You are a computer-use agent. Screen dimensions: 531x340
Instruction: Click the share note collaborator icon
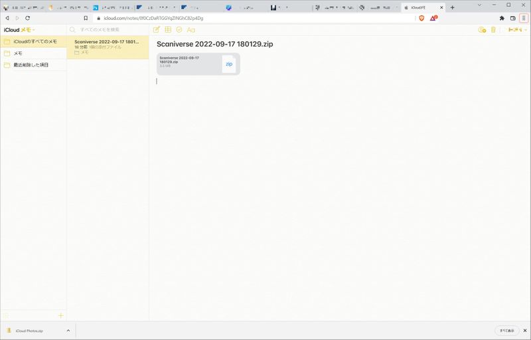tap(482, 30)
